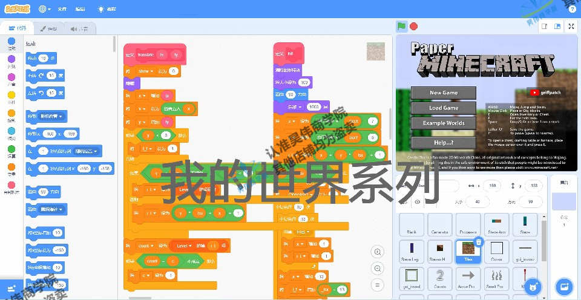Click Load Game button on the stage
The height and width of the screenshot is (300, 581).
(x=443, y=108)
